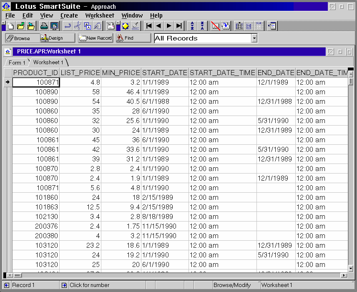This screenshot has width=357, height=292.
Task: Go to the next record toolbar arrow
Action: coord(169,26)
